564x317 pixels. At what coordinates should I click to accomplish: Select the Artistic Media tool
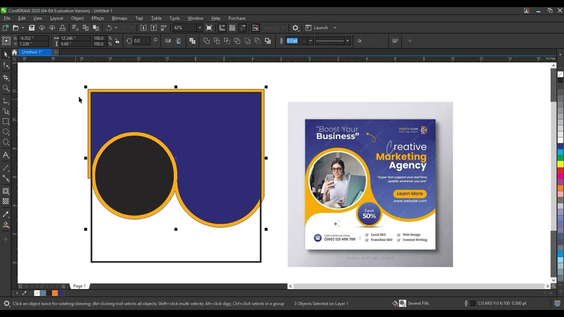pyautogui.click(x=6, y=111)
